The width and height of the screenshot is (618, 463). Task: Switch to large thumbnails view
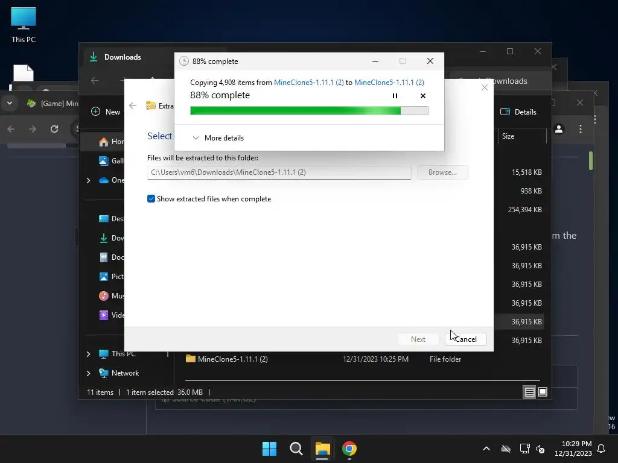point(543,392)
